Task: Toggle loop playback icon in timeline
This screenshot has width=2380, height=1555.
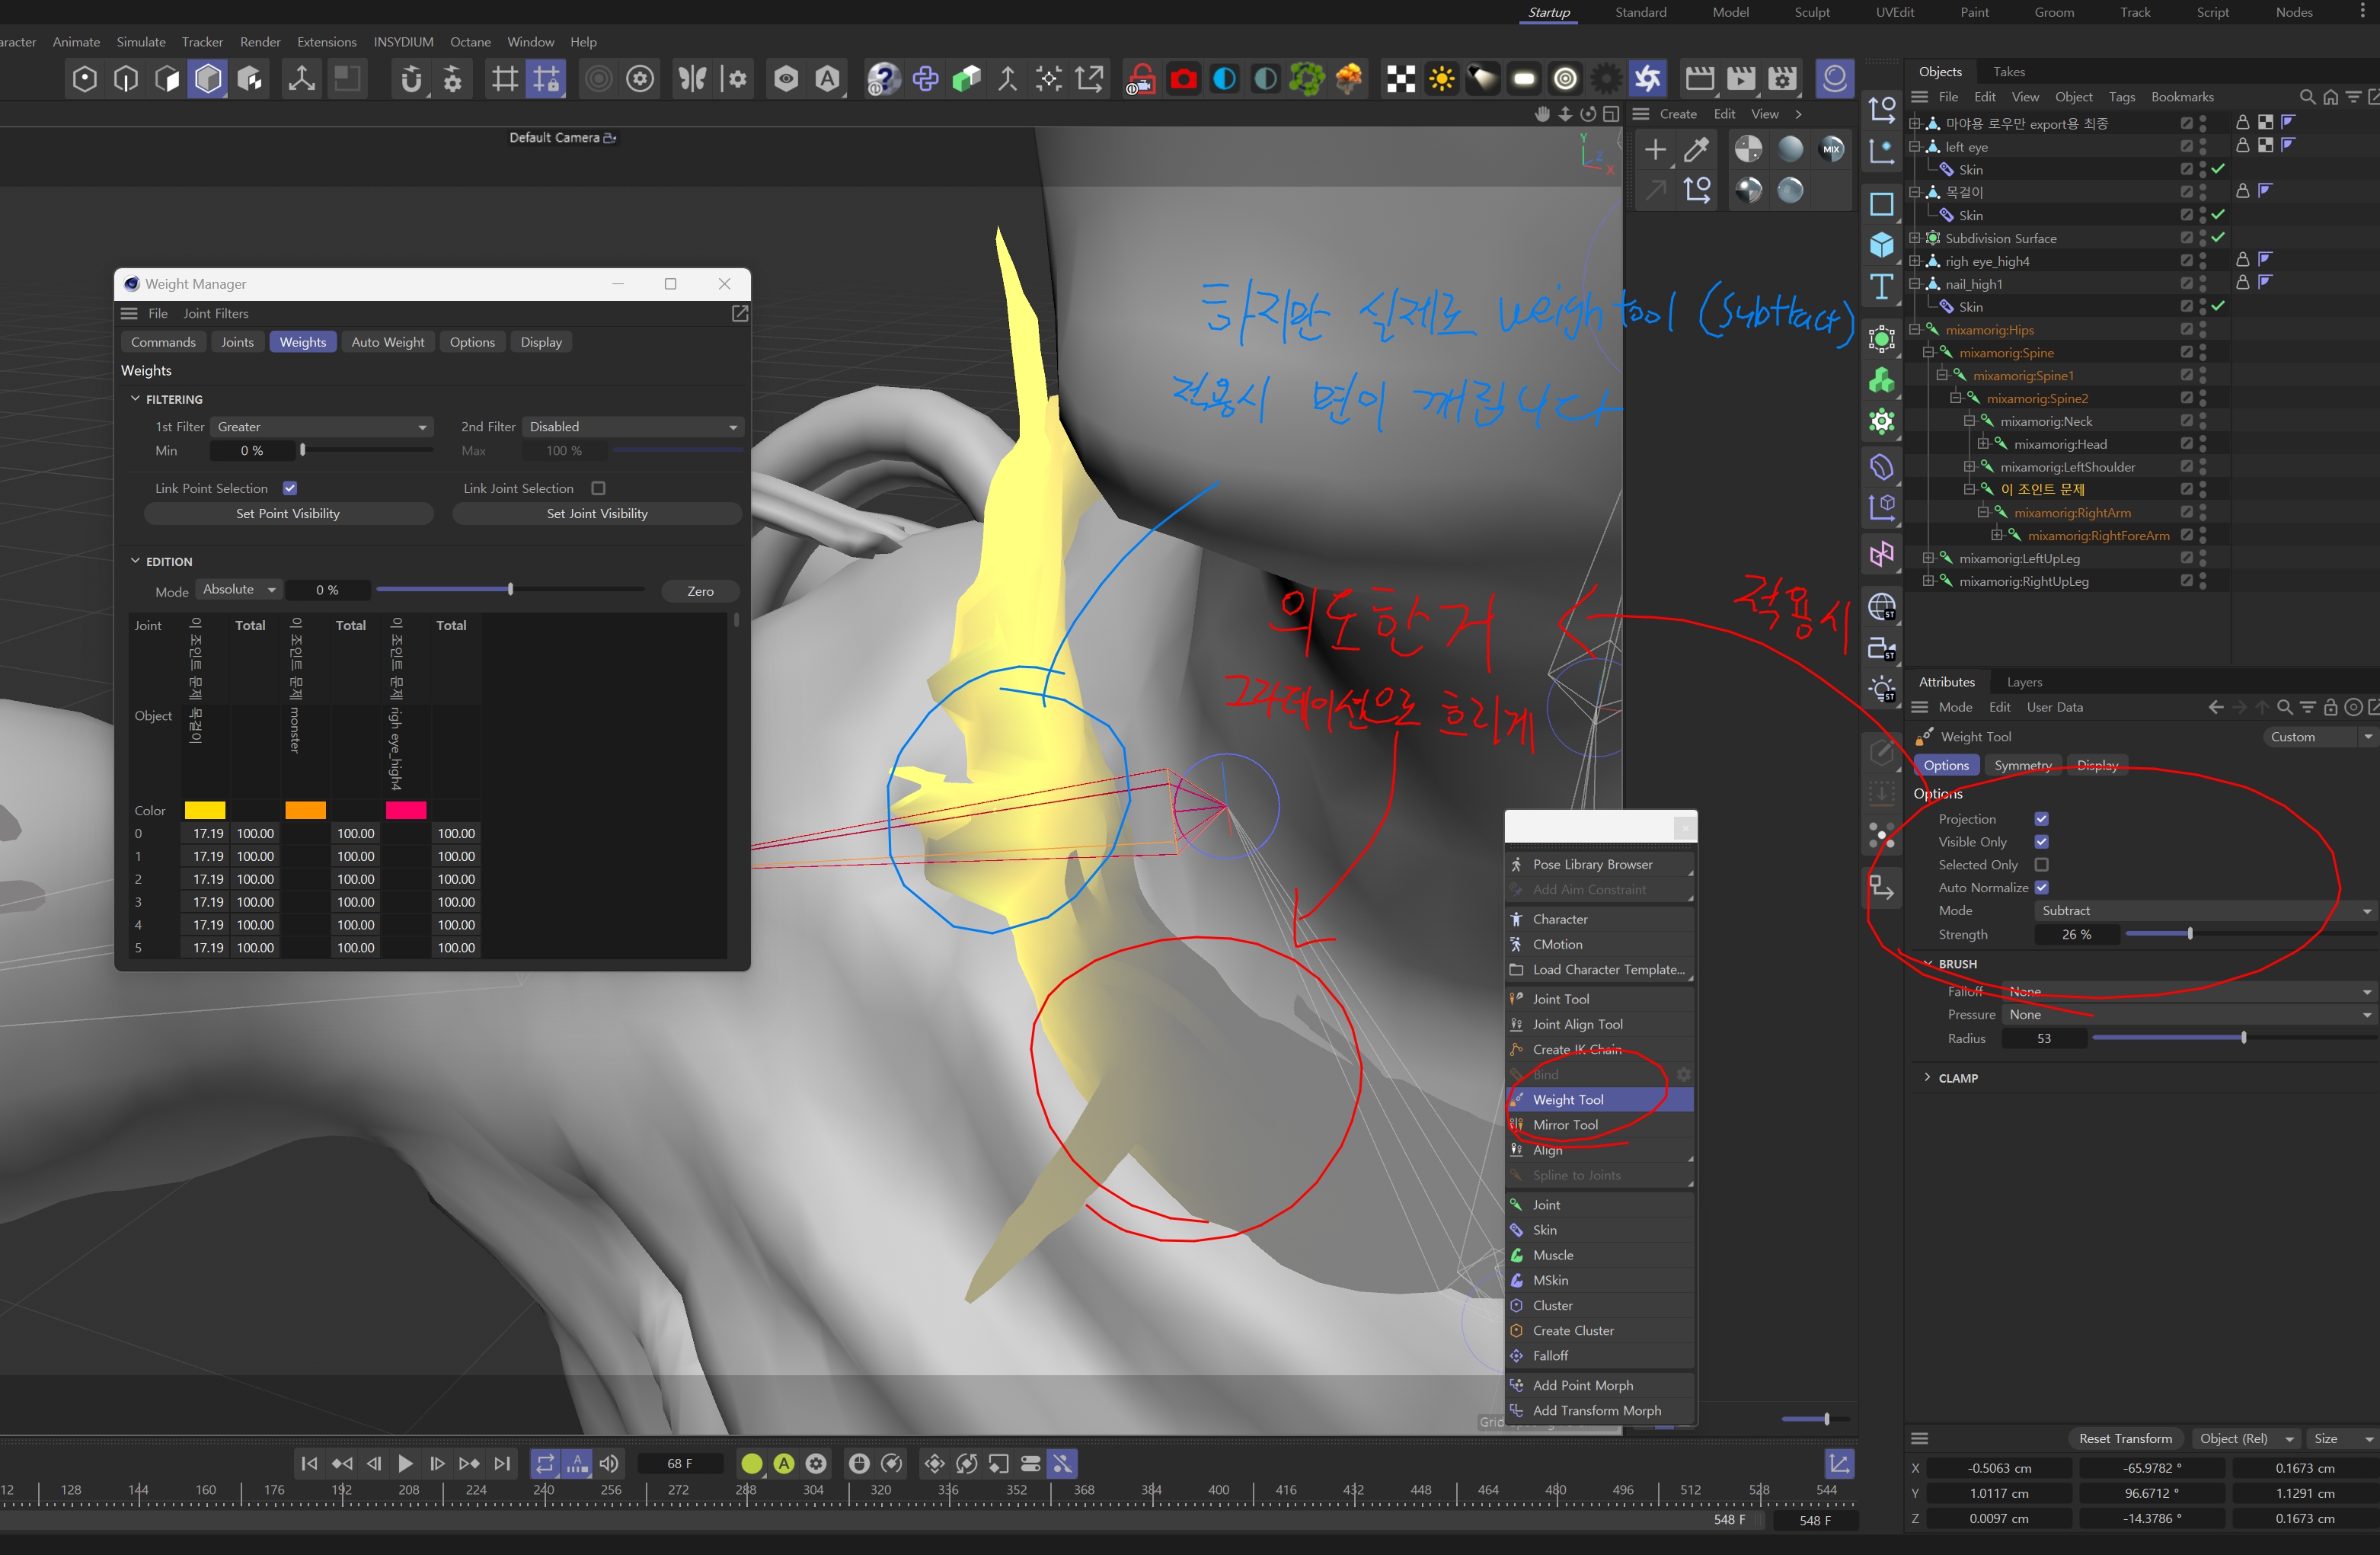Action: [x=545, y=1463]
